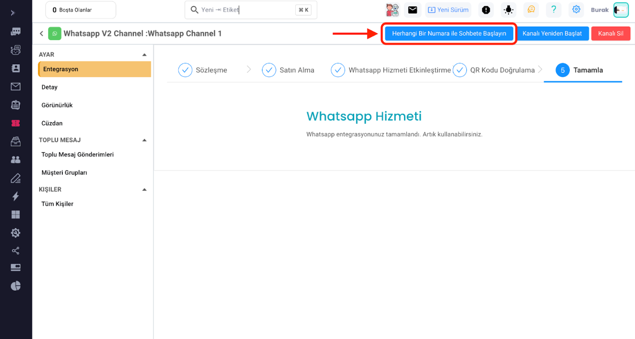Screen dimensions: 635x339
Task: Expand the left navigation sidebar
Action: pos(13,13)
